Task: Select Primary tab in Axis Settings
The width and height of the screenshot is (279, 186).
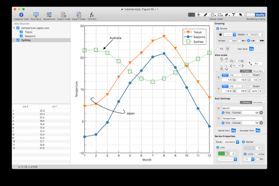Action: (x=246, y=102)
